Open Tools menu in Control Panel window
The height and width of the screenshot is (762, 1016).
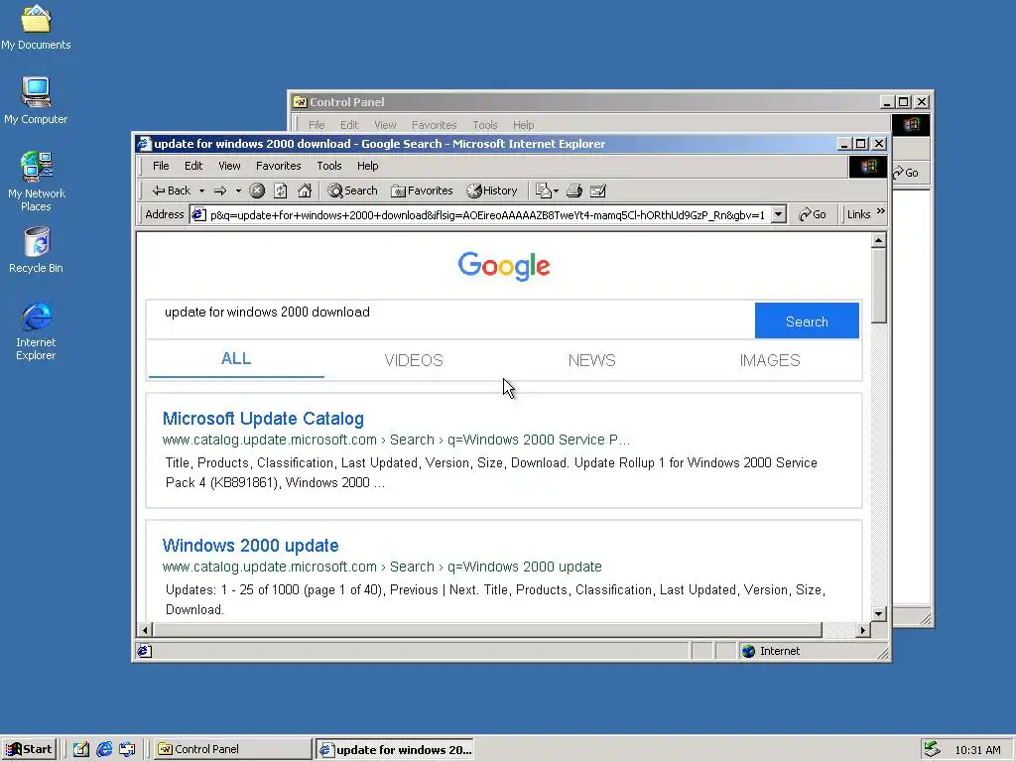pyautogui.click(x=484, y=125)
